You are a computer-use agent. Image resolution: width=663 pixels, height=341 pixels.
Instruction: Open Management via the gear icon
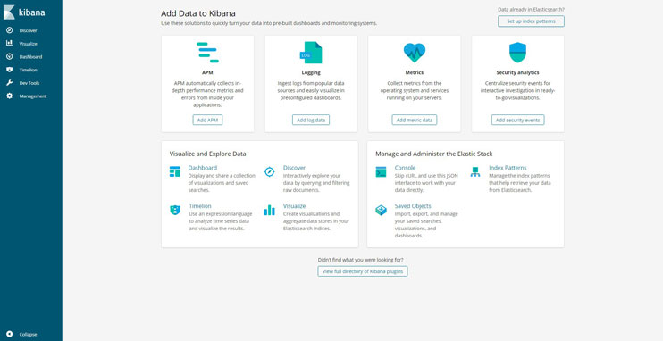9,96
